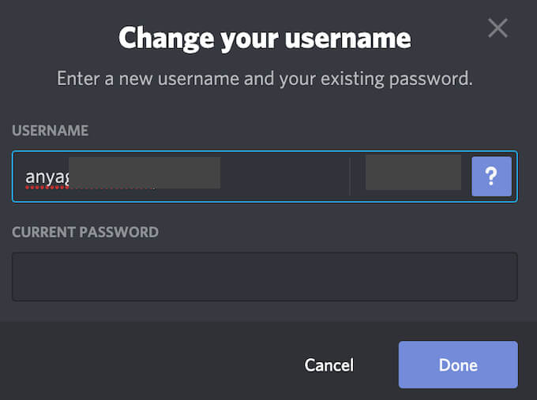Click the word "username" in the dialog title
Image resolution: width=537 pixels, height=400 pixels.
(x=340, y=38)
